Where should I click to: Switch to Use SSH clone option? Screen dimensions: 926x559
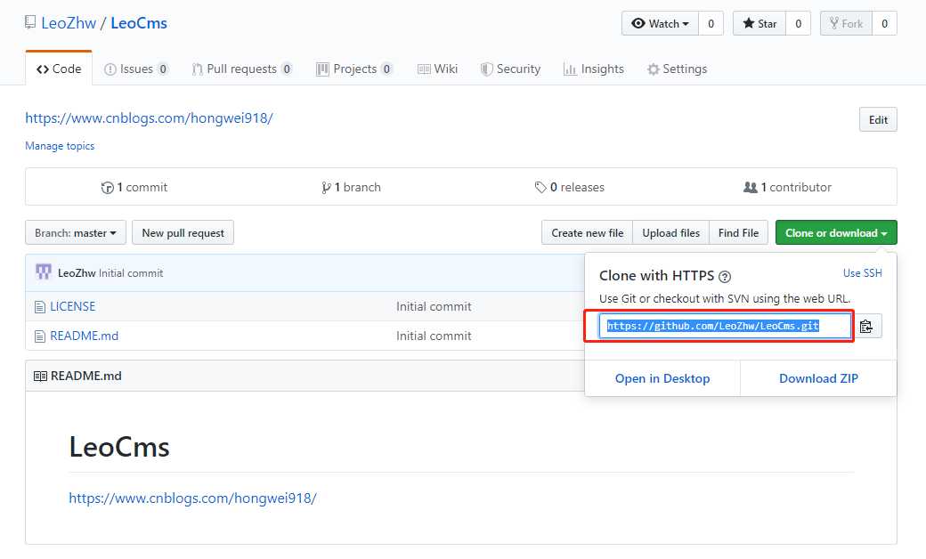pyautogui.click(x=862, y=273)
